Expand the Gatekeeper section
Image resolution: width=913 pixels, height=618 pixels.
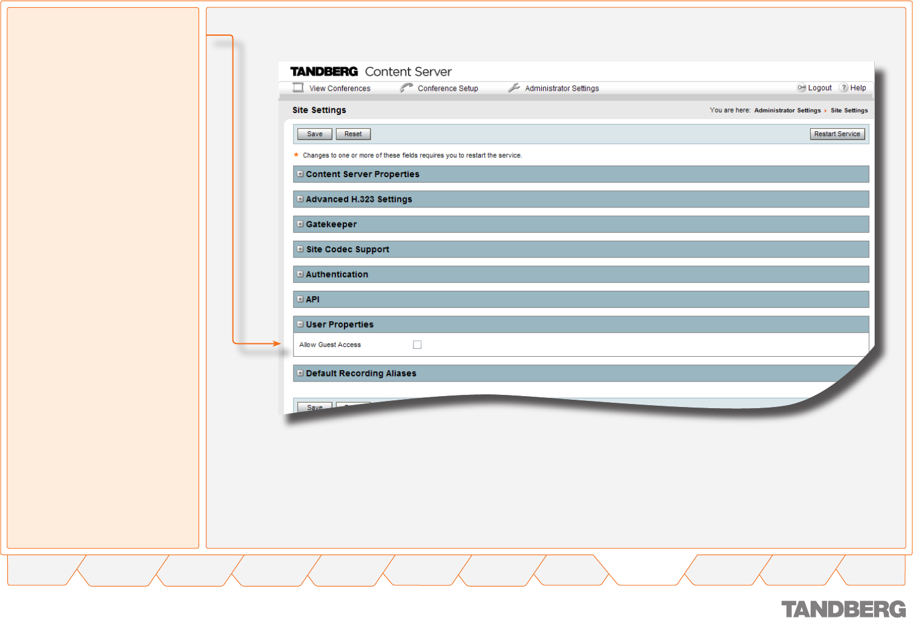click(300, 224)
